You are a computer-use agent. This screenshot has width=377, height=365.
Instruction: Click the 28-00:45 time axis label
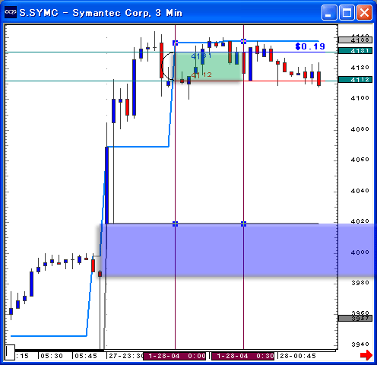[298, 356]
